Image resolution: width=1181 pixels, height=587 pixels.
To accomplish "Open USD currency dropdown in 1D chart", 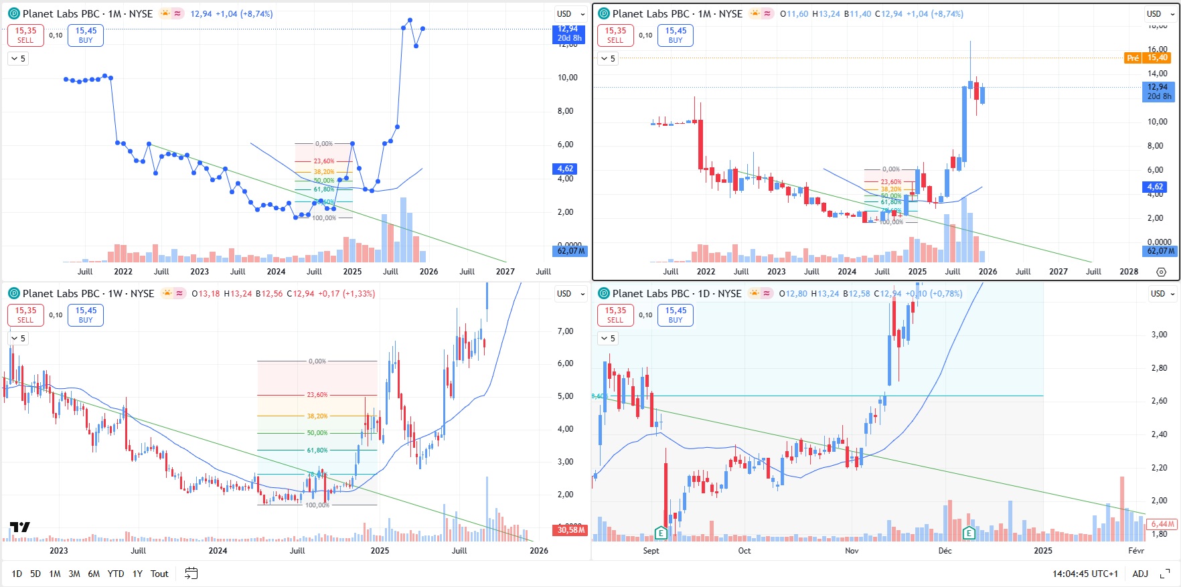I will (x=1164, y=293).
